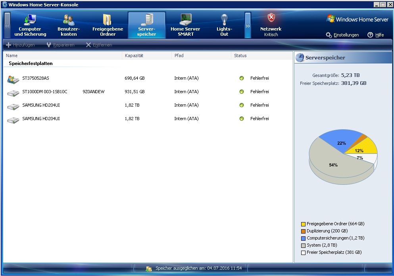This screenshot has width=394, height=276.
Task: Click Hinzufügen toolbar button
Action: point(20,45)
